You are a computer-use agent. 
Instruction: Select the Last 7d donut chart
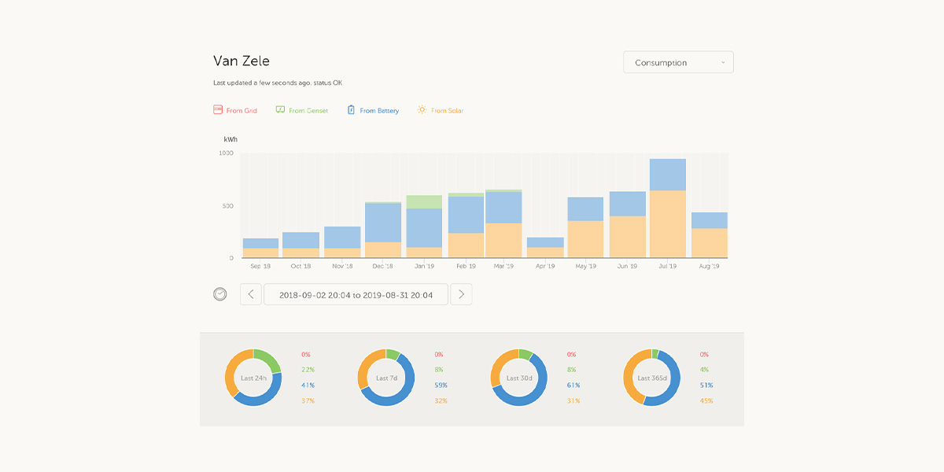point(385,378)
